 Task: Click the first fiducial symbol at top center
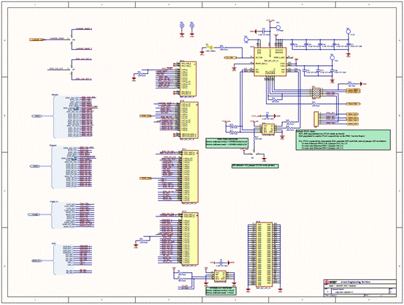point(182,26)
